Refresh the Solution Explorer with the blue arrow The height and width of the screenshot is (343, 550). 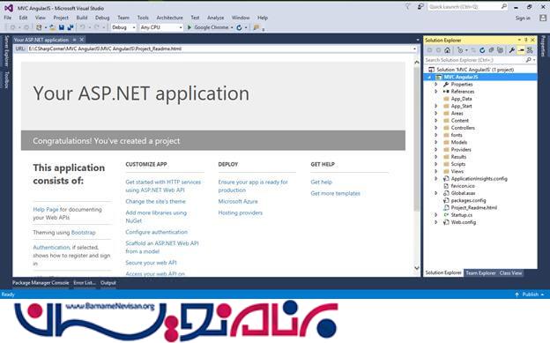click(482, 50)
